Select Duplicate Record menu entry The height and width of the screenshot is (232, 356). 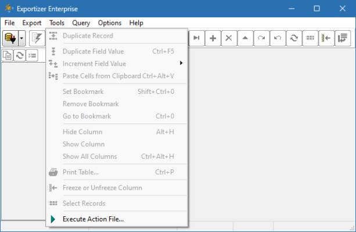tap(117, 36)
